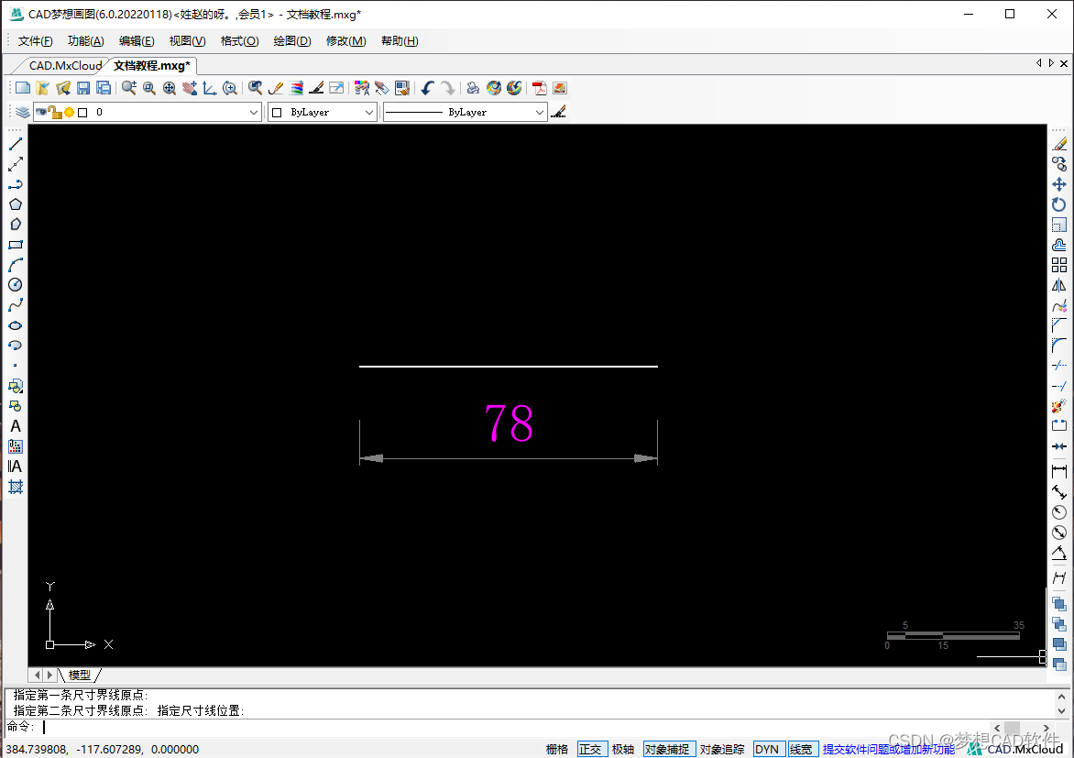Click the Undo arrow icon
Screen dimensions: 1074x758
pos(427,88)
